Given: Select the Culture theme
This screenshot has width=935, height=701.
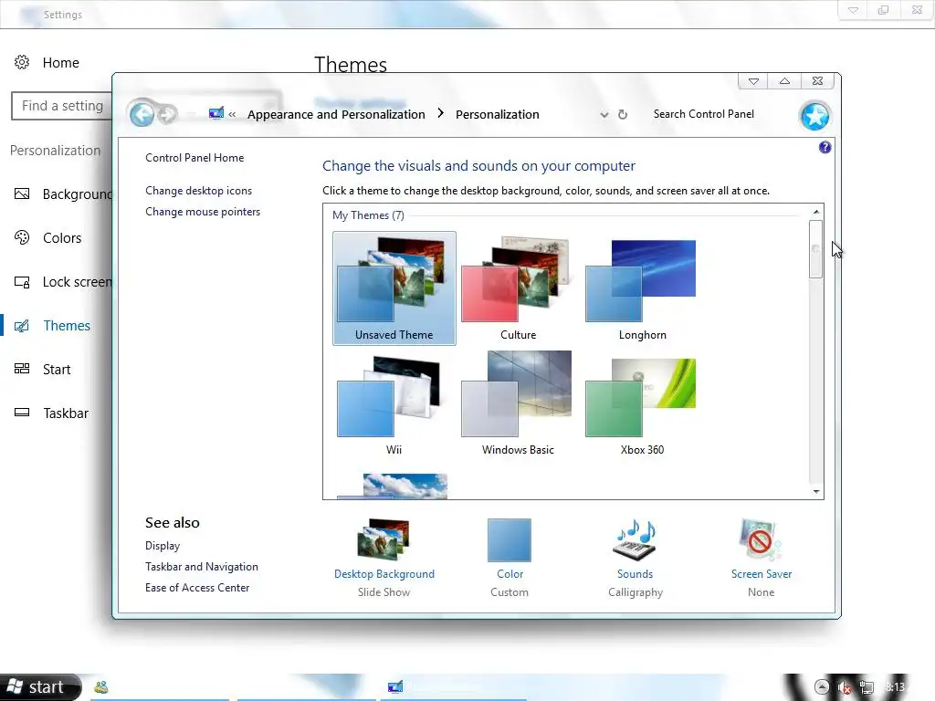Looking at the screenshot, I should coord(519,288).
